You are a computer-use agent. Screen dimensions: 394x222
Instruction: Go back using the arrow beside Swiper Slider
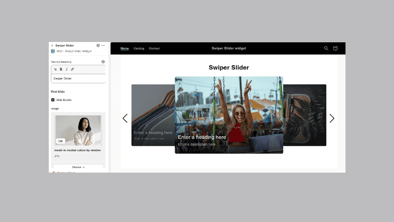[x=52, y=46]
